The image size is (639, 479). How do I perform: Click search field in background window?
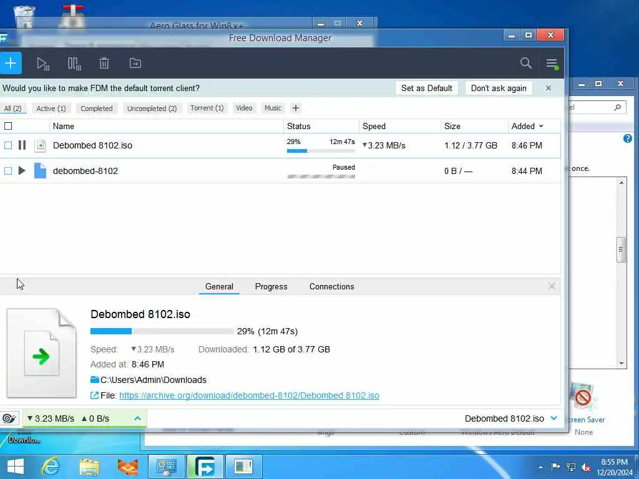click(x=597, y=107)
